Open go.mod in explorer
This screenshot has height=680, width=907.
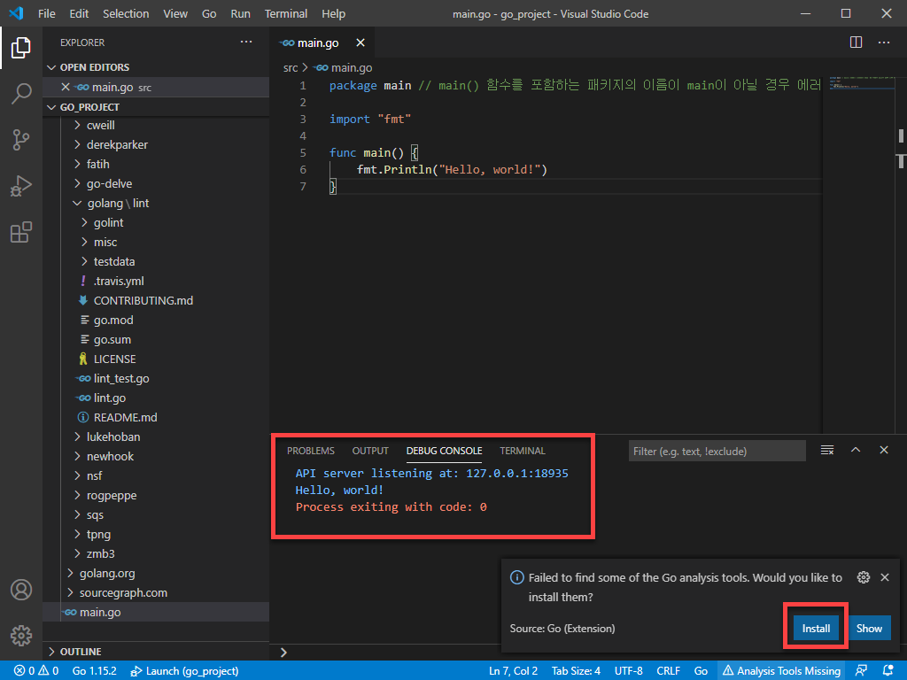point(113,320)
